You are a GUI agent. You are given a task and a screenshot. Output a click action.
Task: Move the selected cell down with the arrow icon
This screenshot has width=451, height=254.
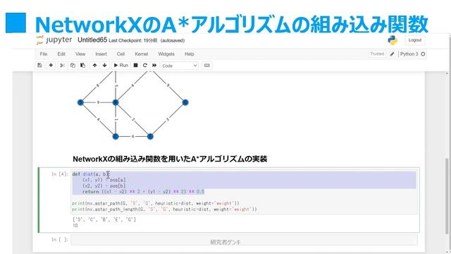pyautogui.click(x=105, y=66)
